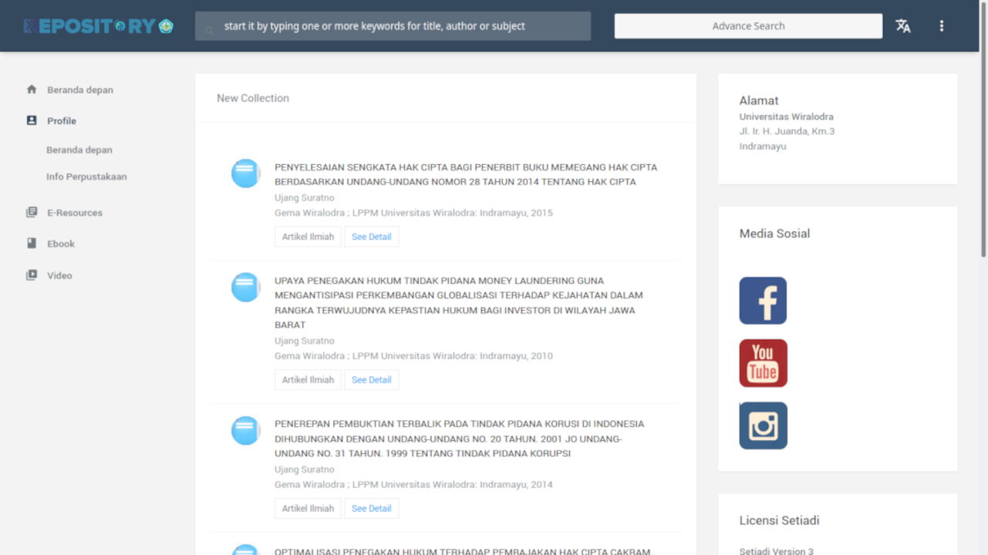Click Setiadi Version 3 text
This screenshot has width=988, height=555.
tap(776, 551)
